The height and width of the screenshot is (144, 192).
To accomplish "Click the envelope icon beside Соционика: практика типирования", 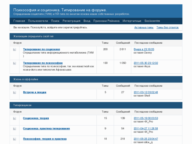I will tap(15, 129).
